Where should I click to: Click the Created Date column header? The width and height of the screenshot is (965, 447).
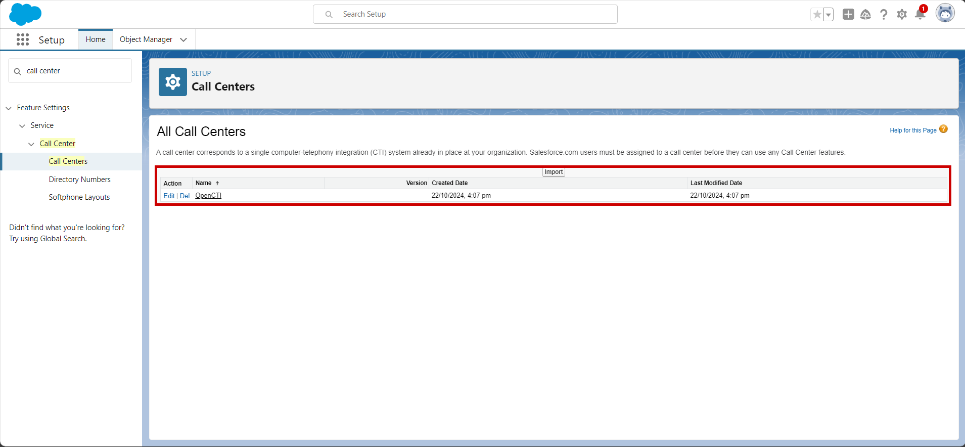pyautogui.click(x=450, y=183)
